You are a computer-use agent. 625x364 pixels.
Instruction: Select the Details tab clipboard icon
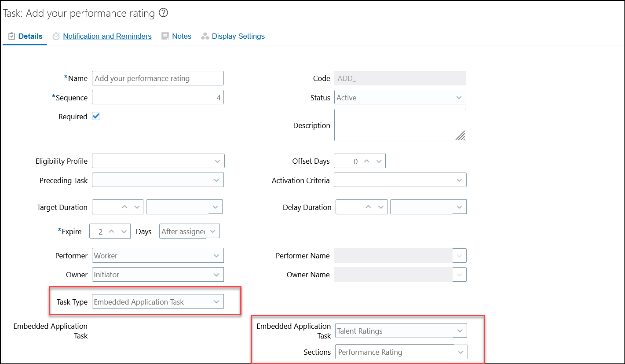click(x=12, y=36)
